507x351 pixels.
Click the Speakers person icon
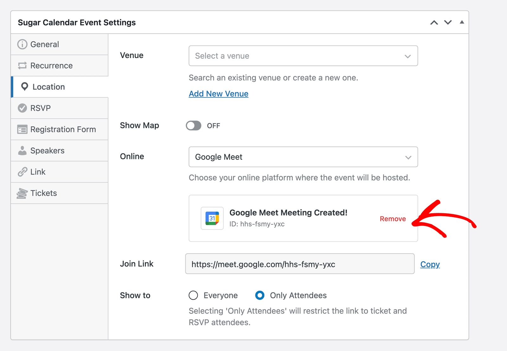coord(22,151)
